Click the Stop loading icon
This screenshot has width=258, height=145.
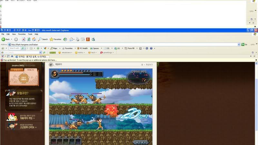point(23,39)
